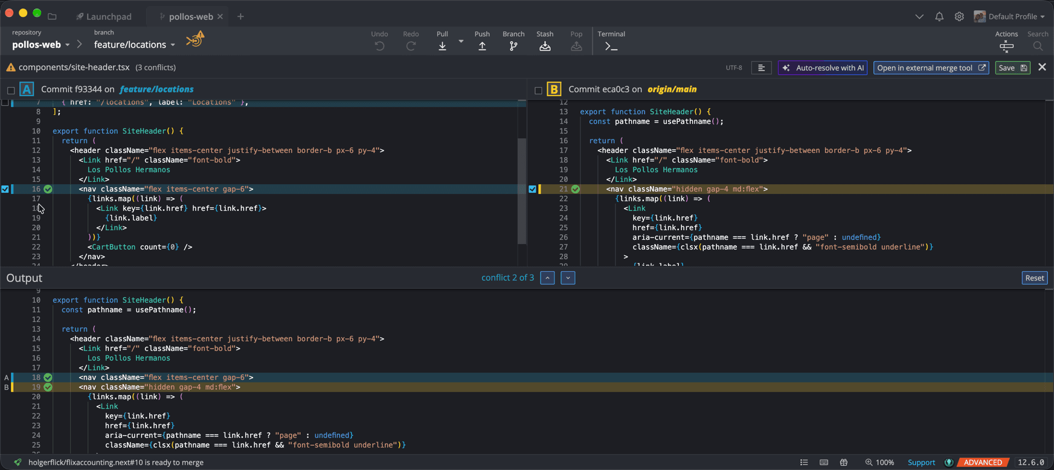Click the Redo toolbar icon
The height and width of the screenshot is (470, 1054).
(x=411, y=46)
